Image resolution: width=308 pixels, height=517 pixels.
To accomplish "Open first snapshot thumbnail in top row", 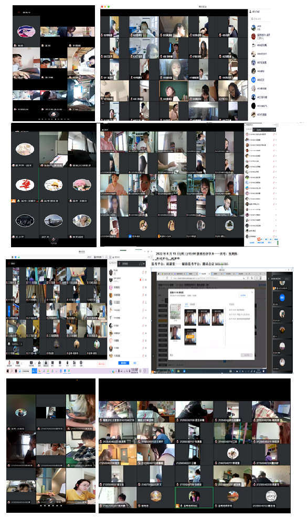I will (190, 317).
